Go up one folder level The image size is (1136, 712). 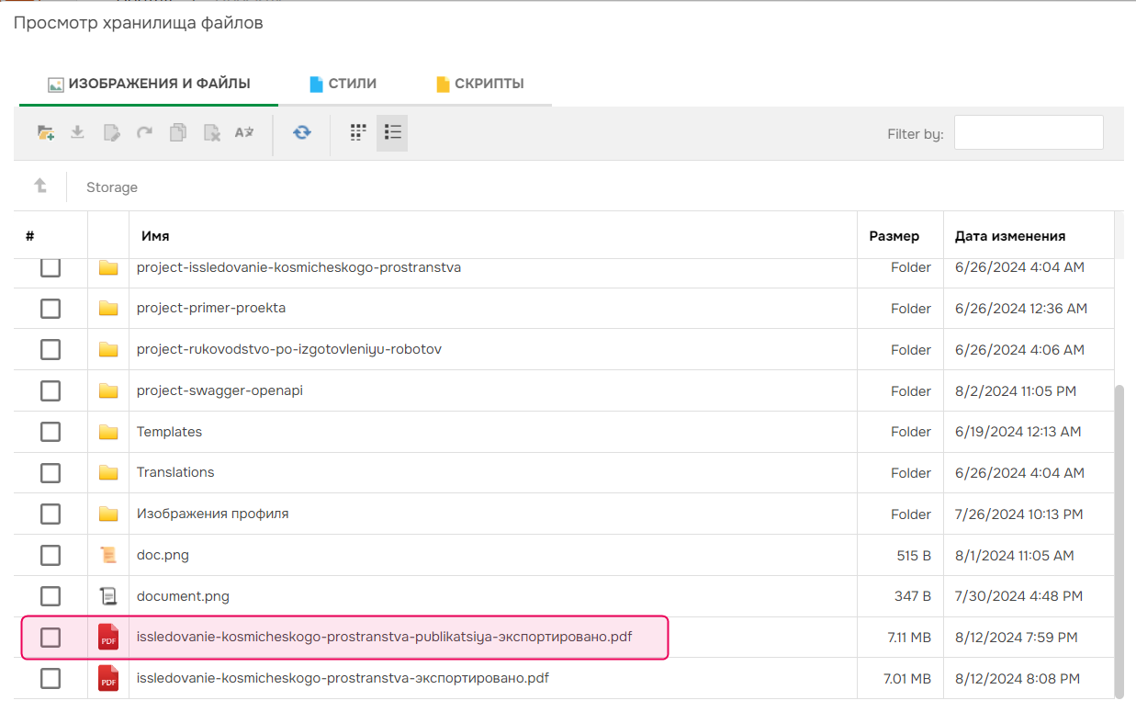(40, 186)
